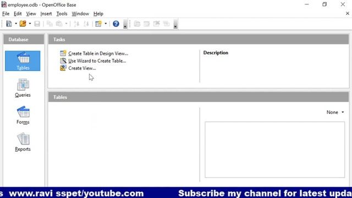Image resolution: width=352 pixels, height=198 pixels.
Task: Open the None preview mode dropdown
Action: pyautogui.click(x=335, y=112)
